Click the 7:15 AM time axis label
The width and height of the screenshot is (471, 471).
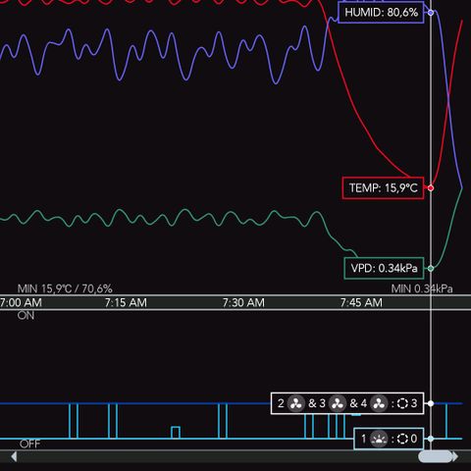[x=126, y=302]
